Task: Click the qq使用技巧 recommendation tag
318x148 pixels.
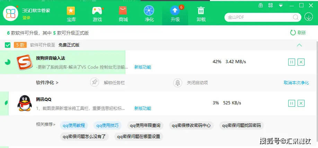Action: tap(107, 125)
